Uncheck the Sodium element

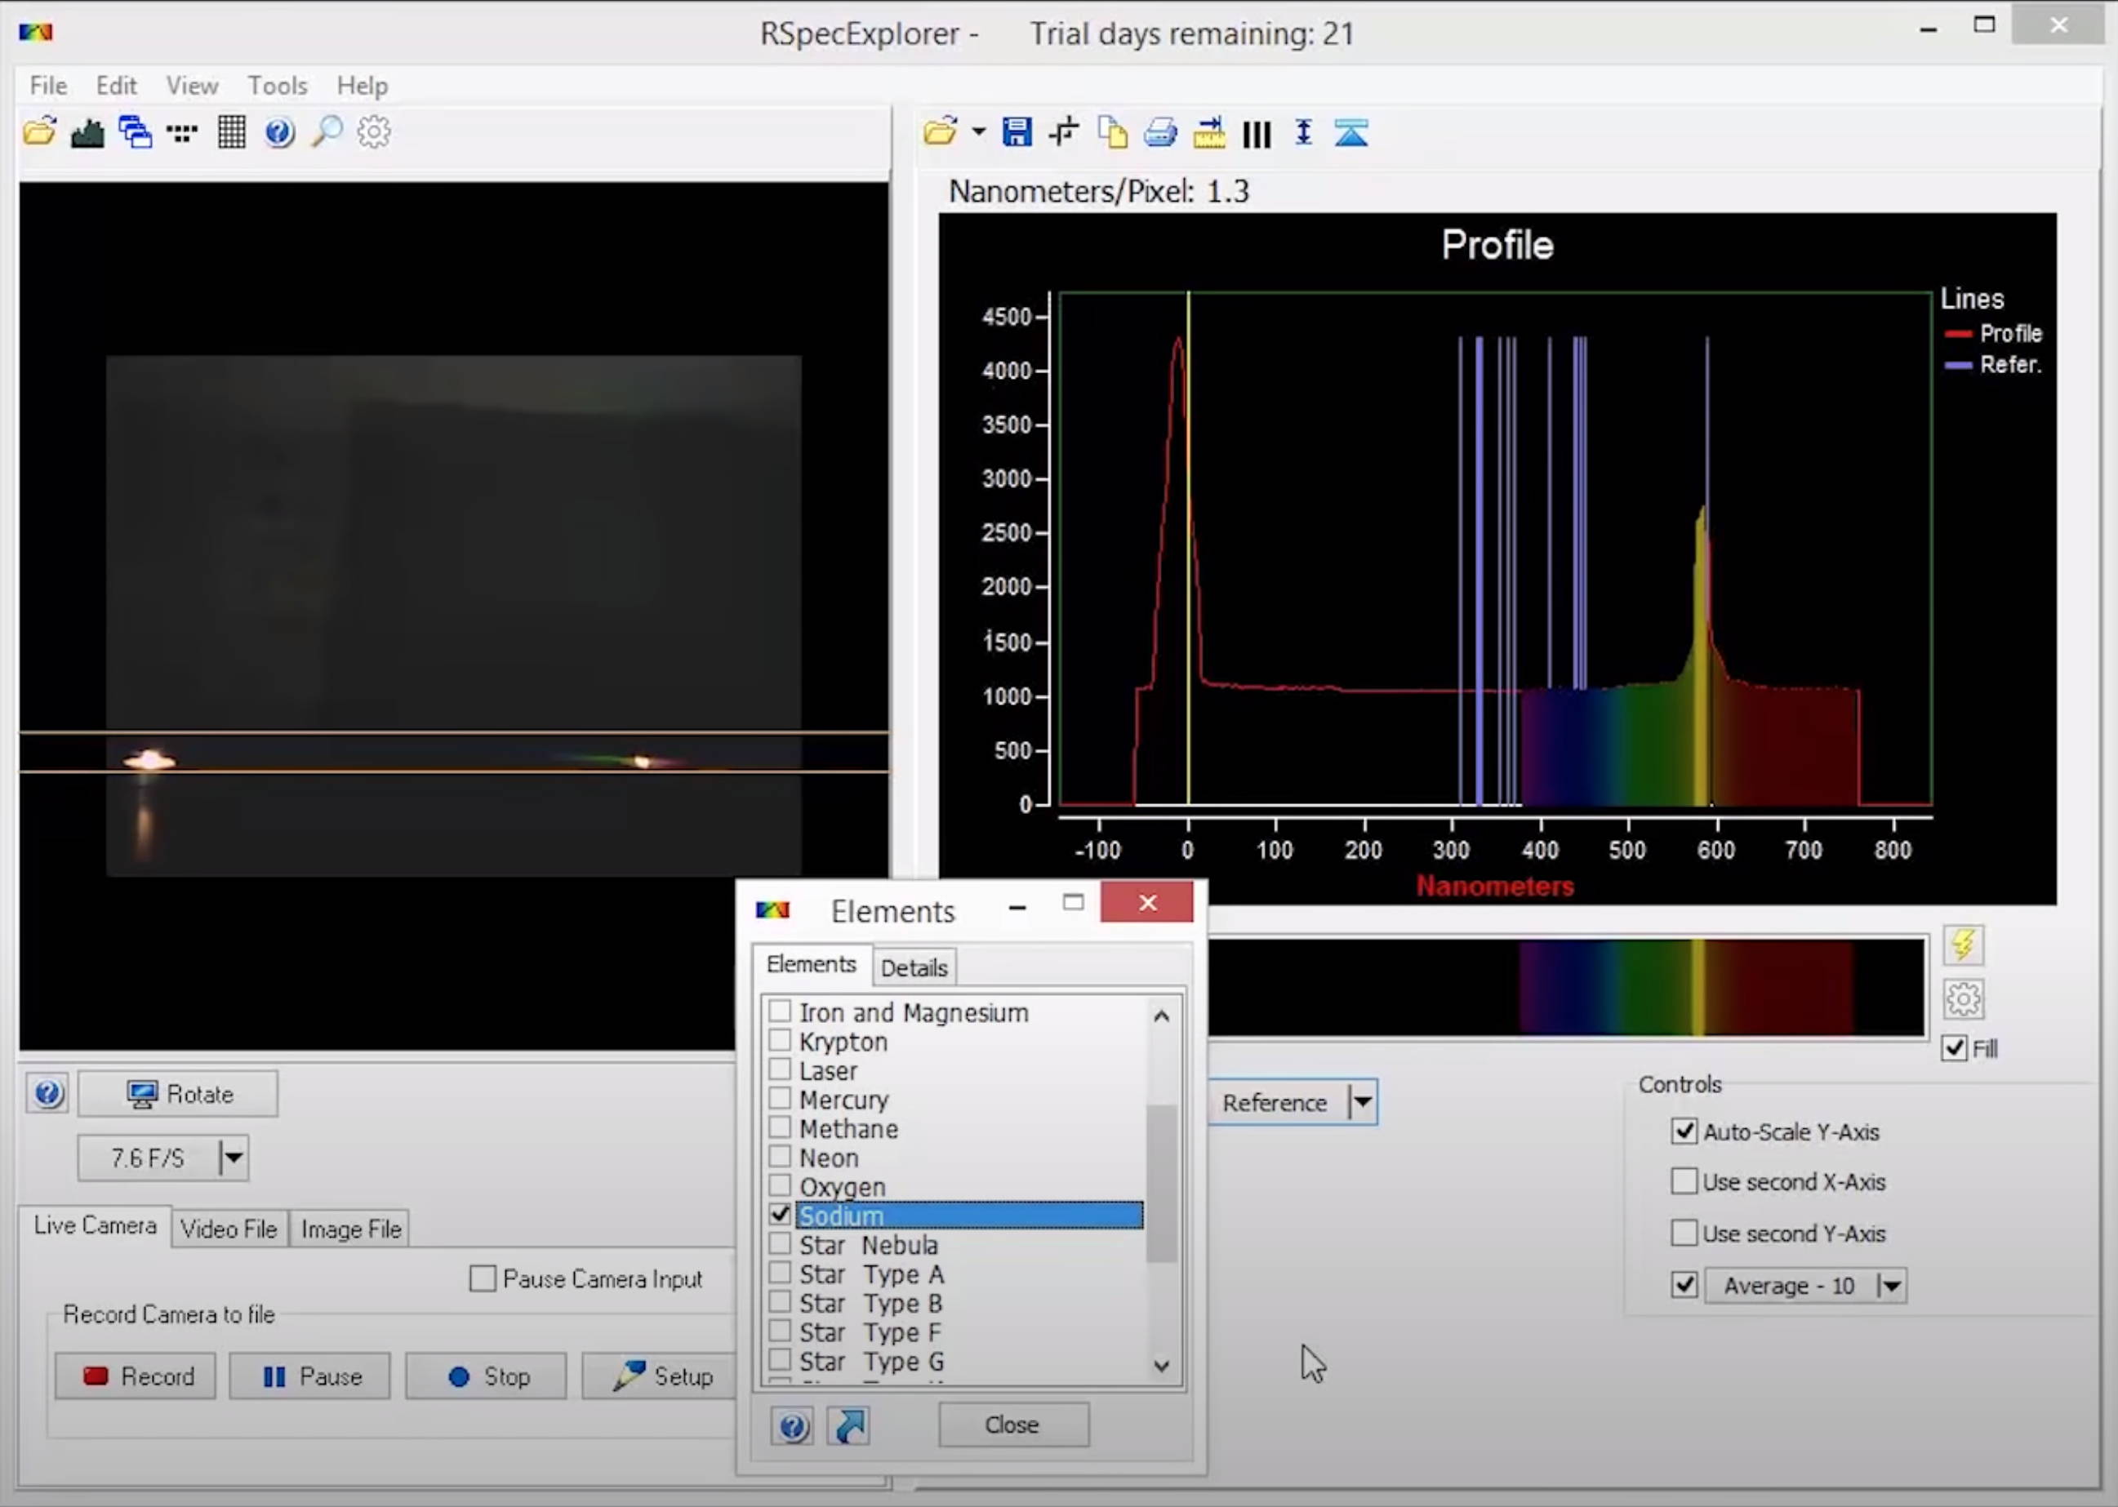click(x=780, y=1214)
